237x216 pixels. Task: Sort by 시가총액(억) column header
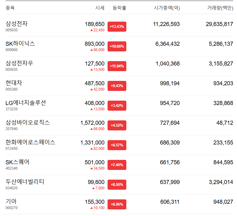click(x=167, y=8)
